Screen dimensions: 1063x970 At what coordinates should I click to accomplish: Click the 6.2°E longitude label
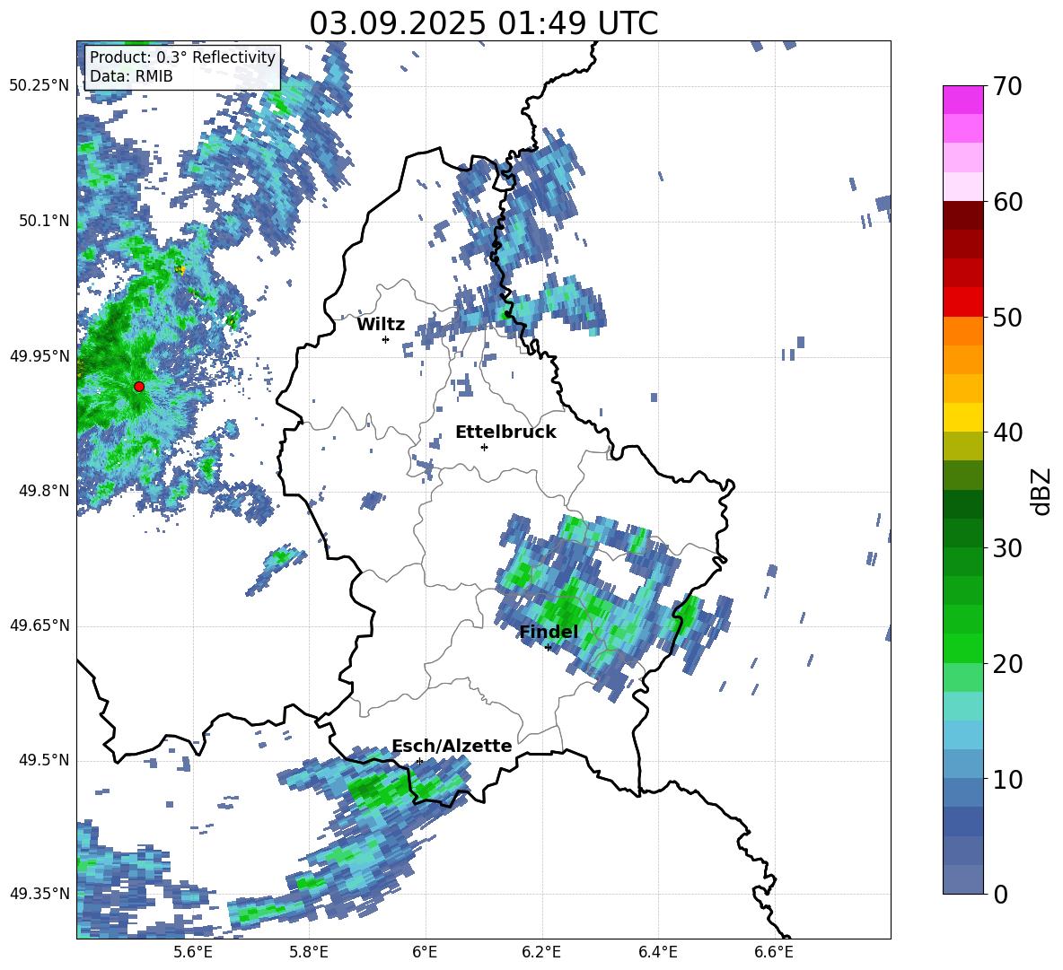541,952
